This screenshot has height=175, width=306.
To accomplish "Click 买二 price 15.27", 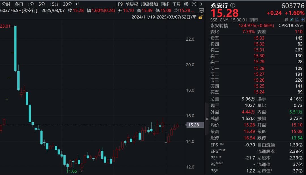I will point(259,74).
